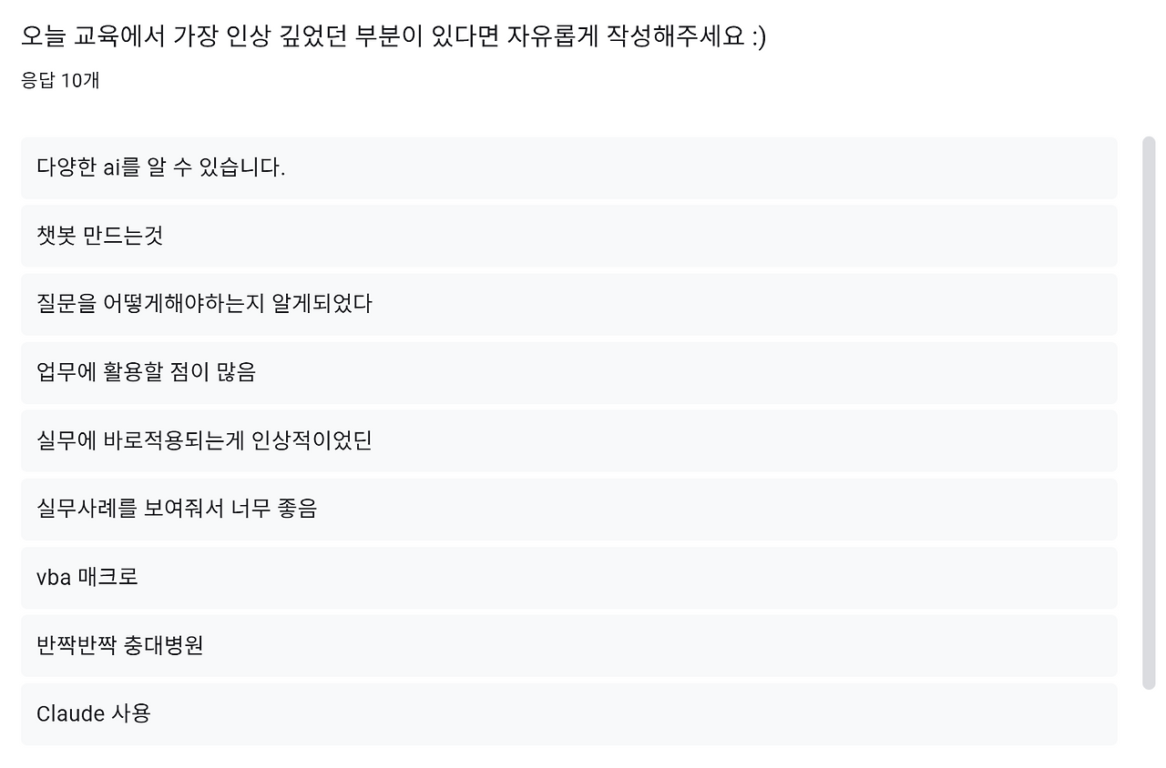Click the '응답 10개' response count label
This screenshot has height=768, width=1166.
pyautogui.click(x=60, y=82)
